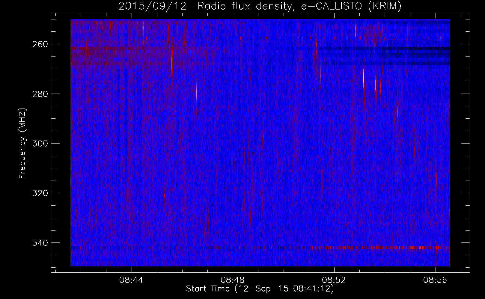Click the plot title '2015/09/12 Radio flux density'
Viewport: 485px width, 299px height.
point(260,6)
